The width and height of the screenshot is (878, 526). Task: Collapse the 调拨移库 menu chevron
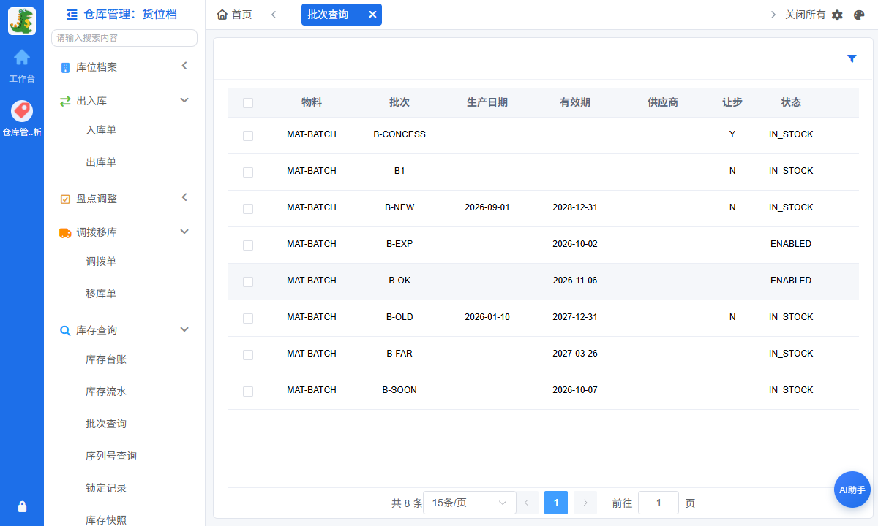[184, 231]
